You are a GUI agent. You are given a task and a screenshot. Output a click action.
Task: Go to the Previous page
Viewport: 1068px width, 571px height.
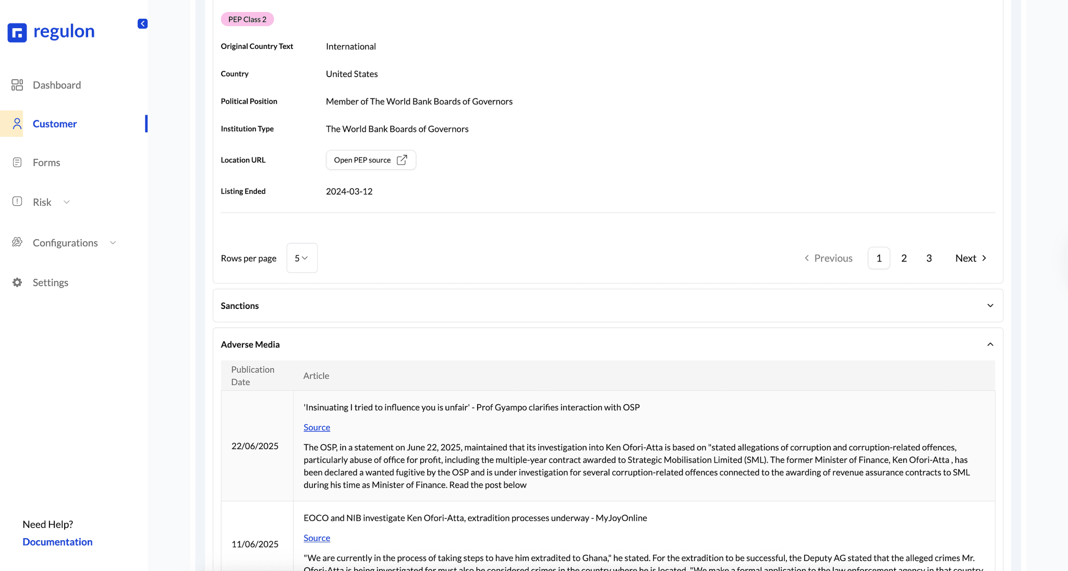pyautogui.click(x=828, y=258)
